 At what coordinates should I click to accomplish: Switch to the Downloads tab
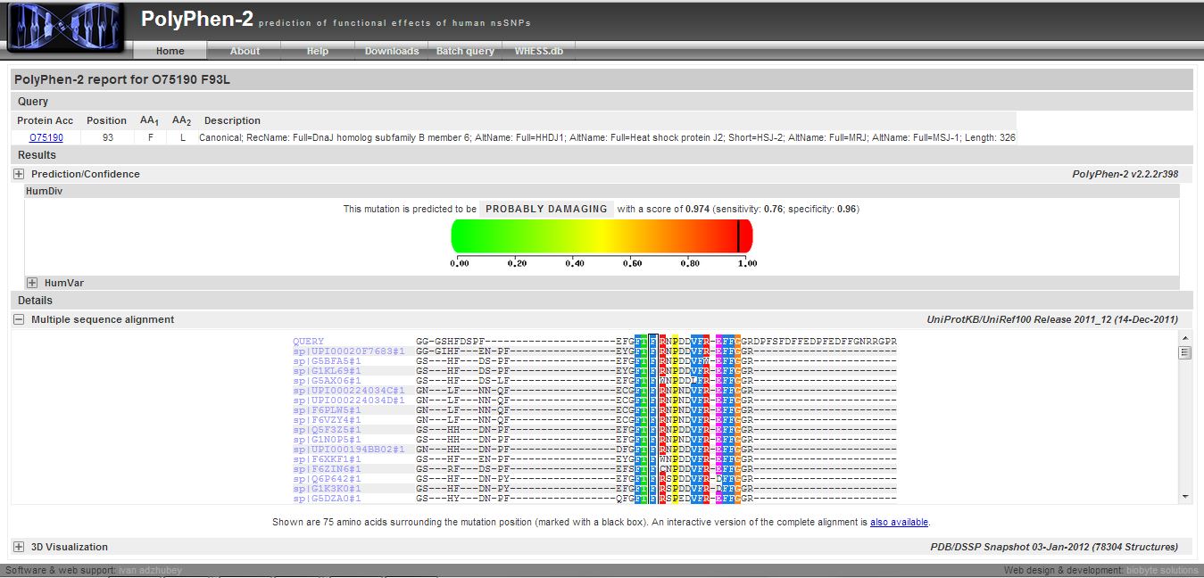[x=391, y=51]
